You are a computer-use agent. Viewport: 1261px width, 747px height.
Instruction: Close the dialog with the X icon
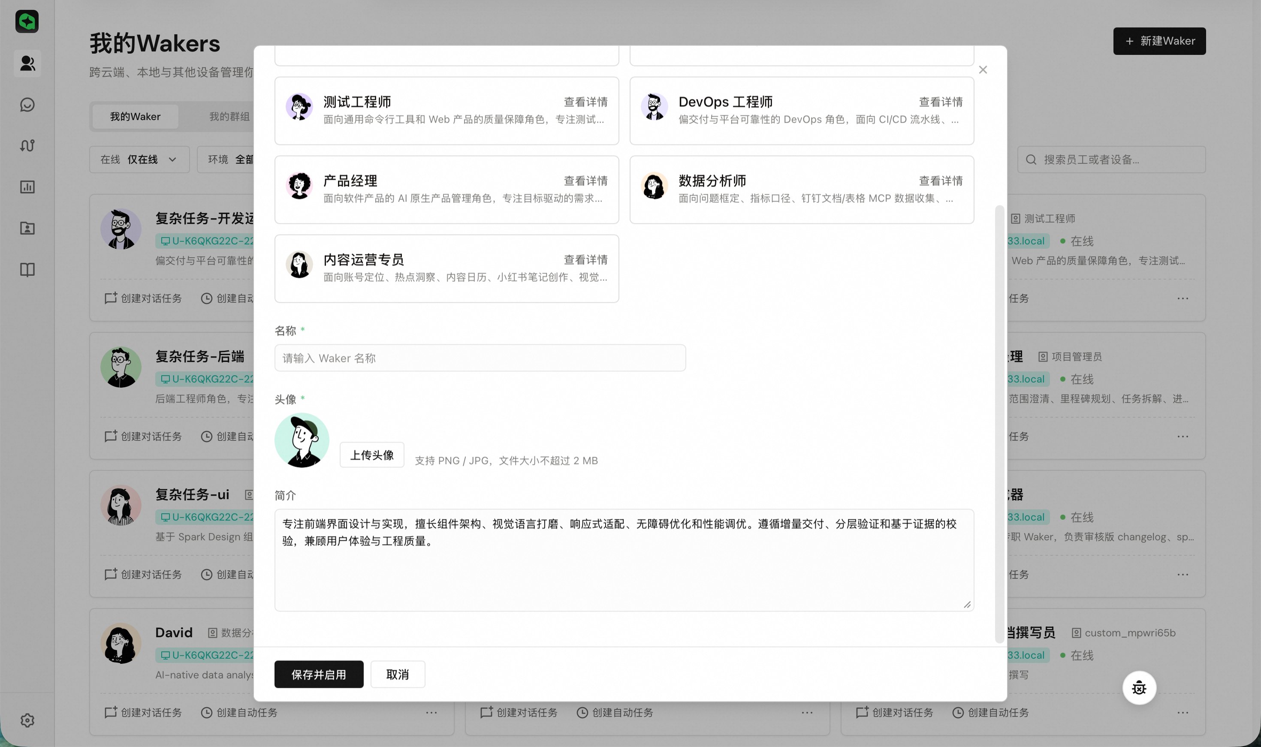pyautogui.click(x=983, y=70)
